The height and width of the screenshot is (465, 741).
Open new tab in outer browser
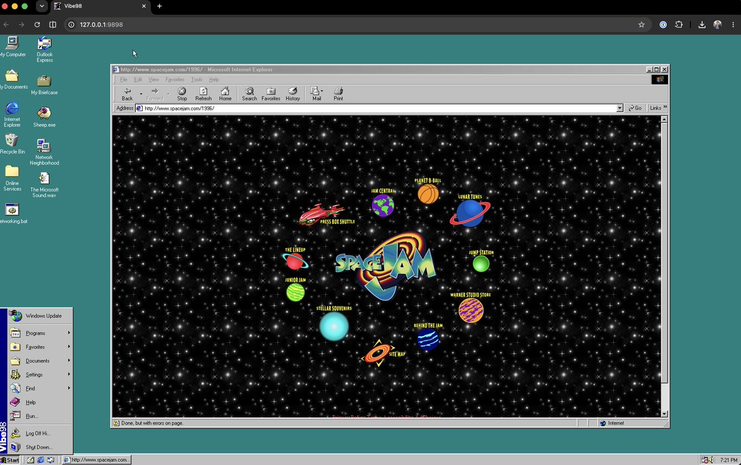[x=159, y=6]
